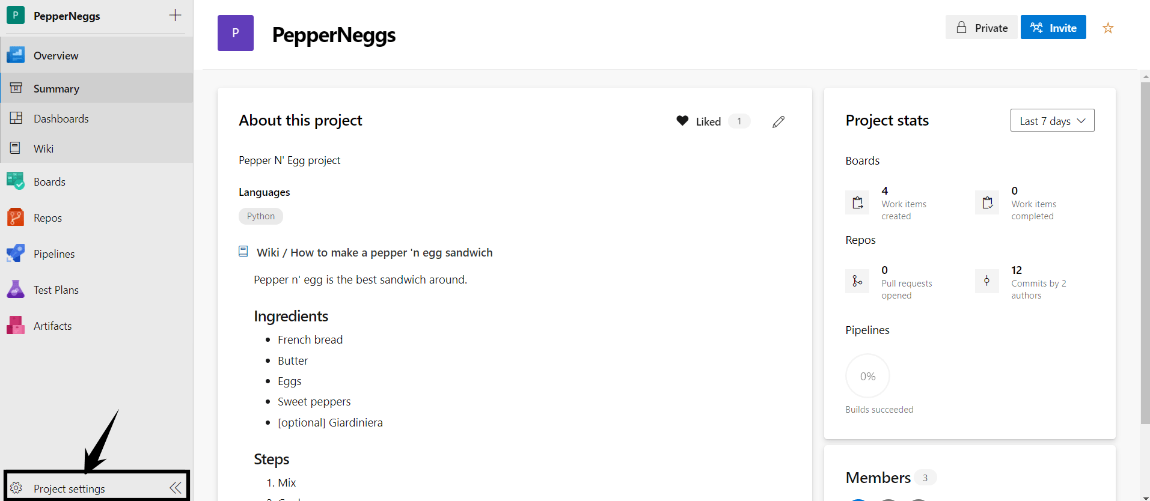Click the "Work items created" stat text
The width and height of the screenshot is (1150, 501).
904,204
